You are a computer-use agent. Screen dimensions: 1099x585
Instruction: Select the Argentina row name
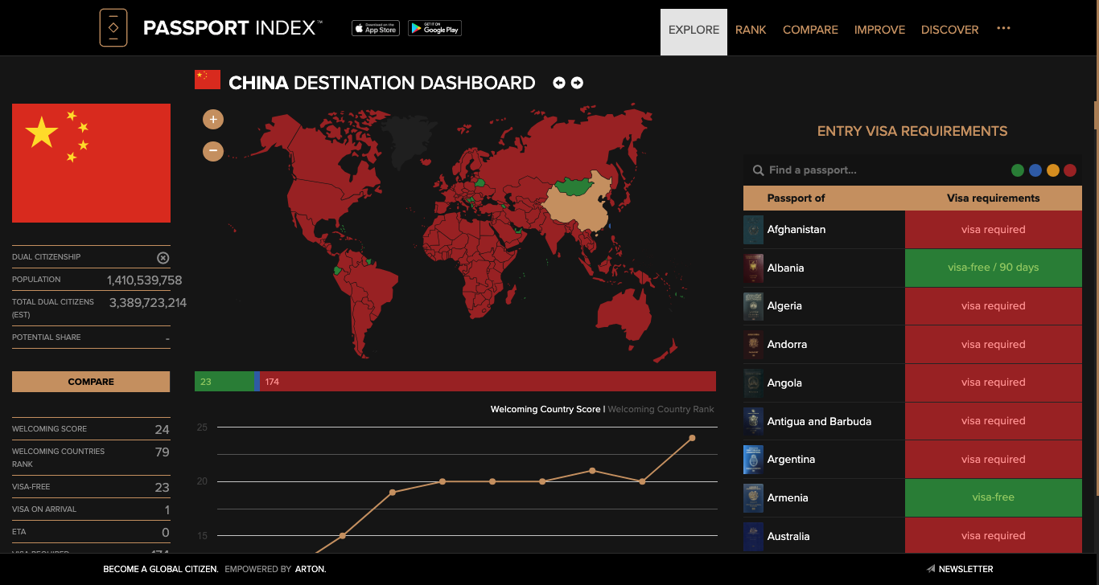(791, 460)
